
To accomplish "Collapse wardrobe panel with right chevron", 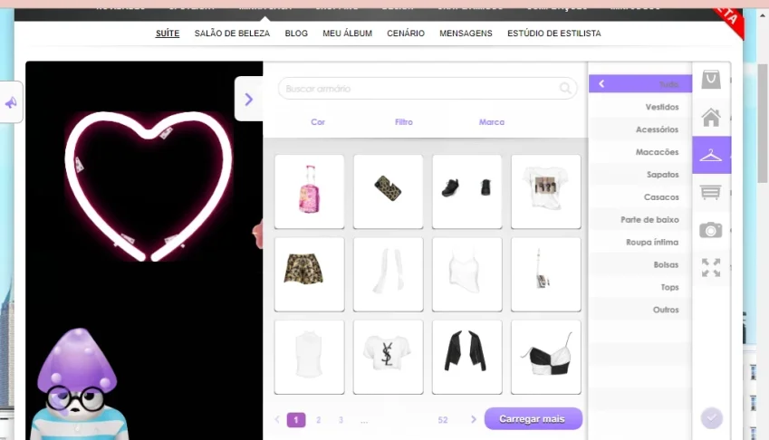I will click(x=249, y=100).
